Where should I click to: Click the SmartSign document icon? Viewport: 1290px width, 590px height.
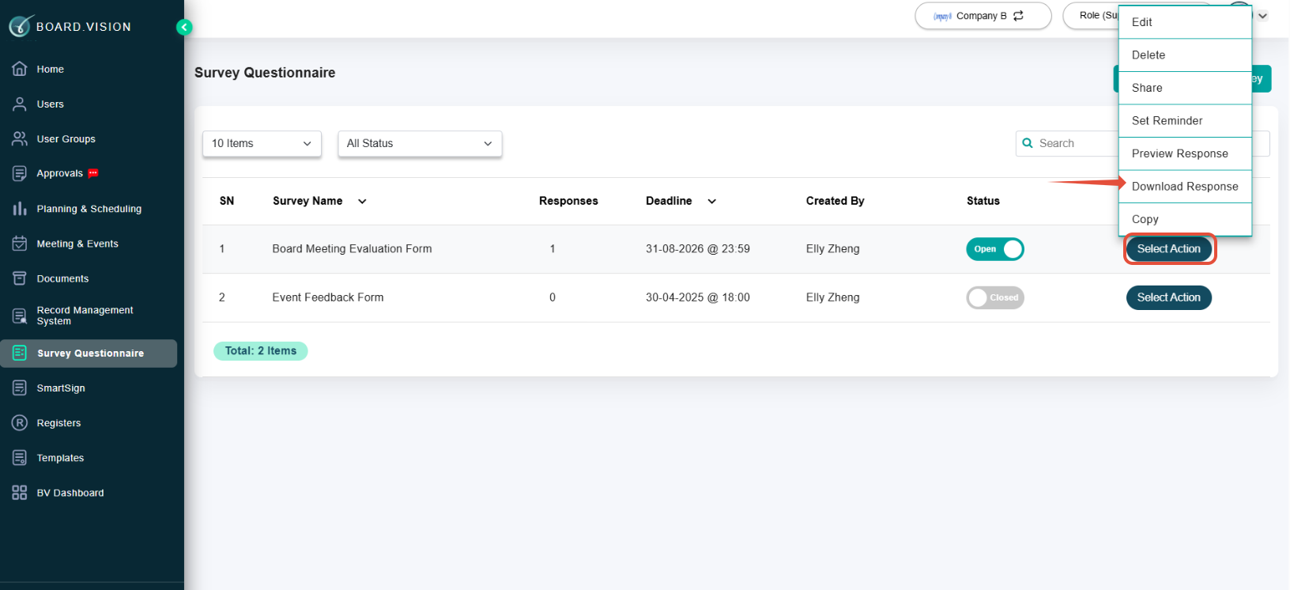tap(20, 388)
